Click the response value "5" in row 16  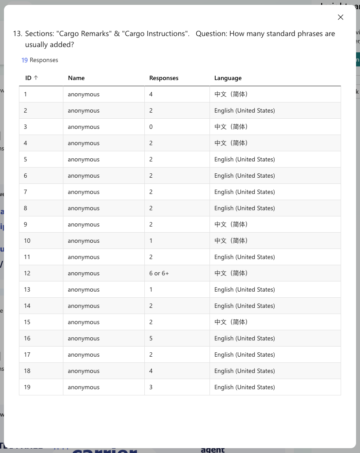tap(151, 338)
